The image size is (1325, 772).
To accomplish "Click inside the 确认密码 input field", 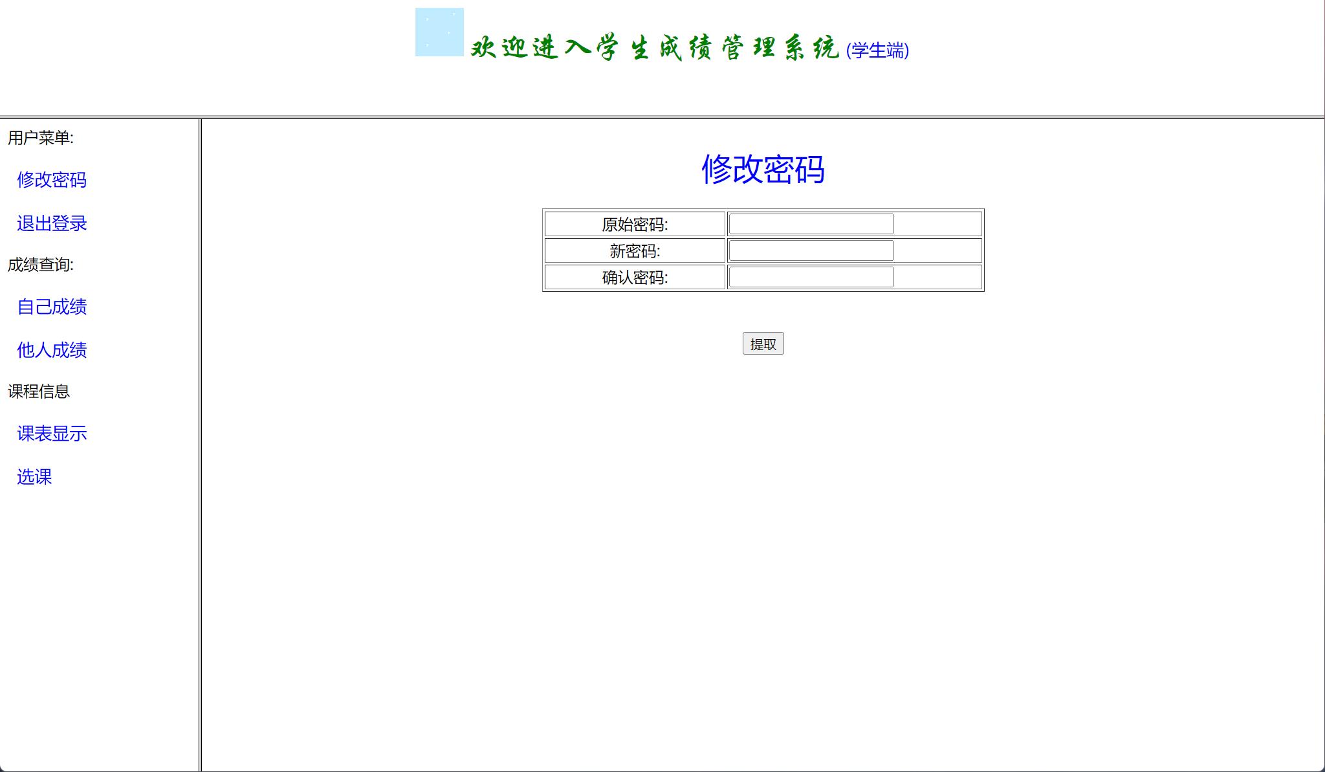I will 810,277.
